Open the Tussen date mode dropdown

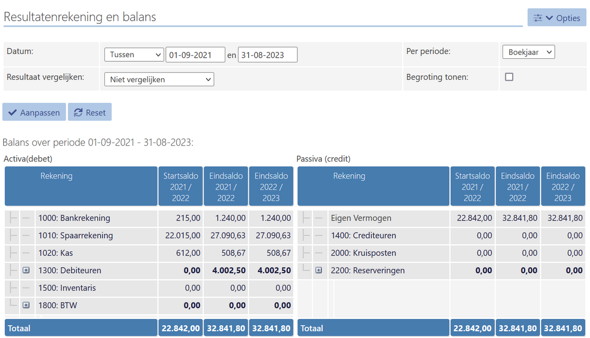click(x=134, y=55)
